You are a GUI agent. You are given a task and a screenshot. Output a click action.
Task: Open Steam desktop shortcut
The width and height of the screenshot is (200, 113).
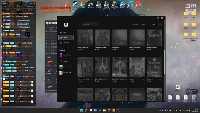click(75, 4)
